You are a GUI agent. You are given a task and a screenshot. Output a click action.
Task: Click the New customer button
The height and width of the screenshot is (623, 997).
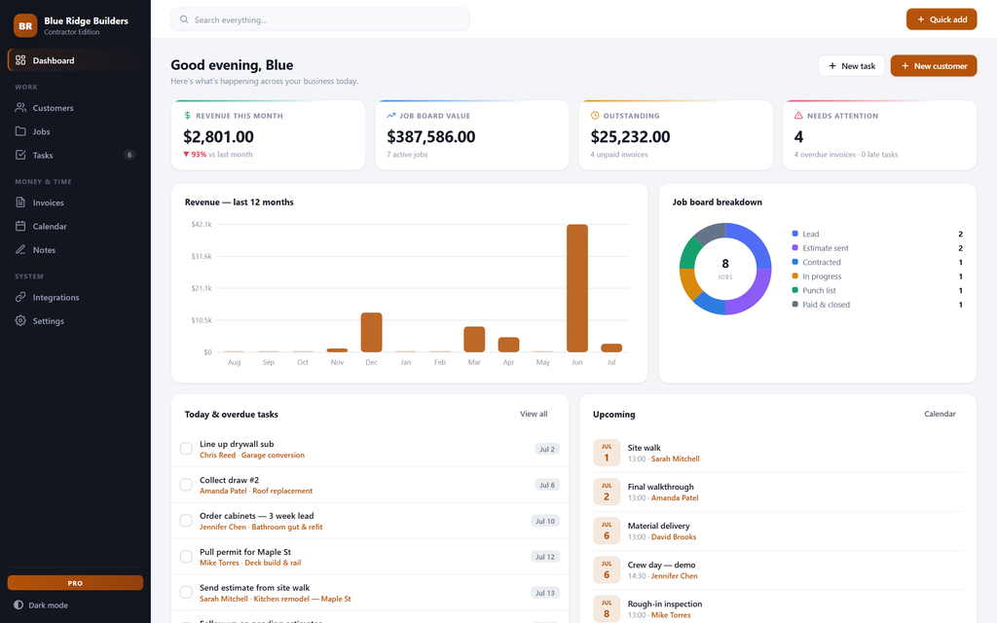click(934, 65)
